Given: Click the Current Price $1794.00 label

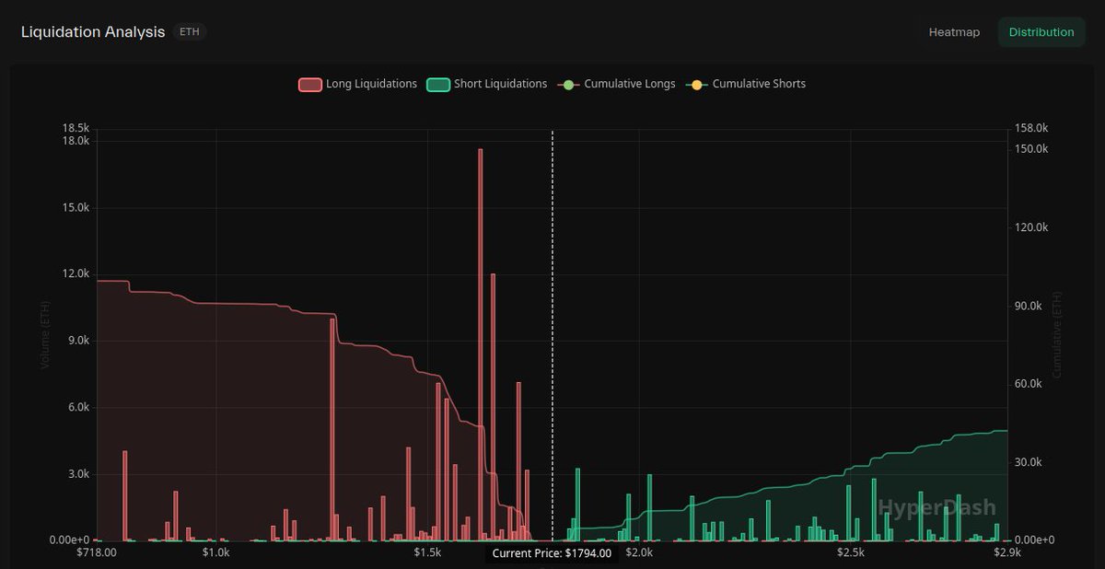Looking at the screenshot, I should [x=552, y=552].
